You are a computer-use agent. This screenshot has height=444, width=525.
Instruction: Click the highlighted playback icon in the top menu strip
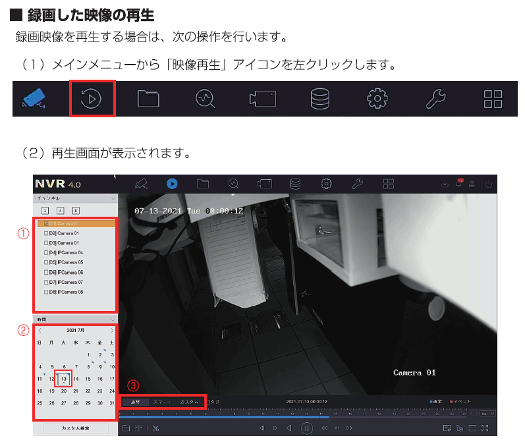(x=92, y=99)
